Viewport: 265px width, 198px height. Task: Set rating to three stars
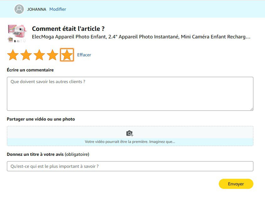pos(39,55)
